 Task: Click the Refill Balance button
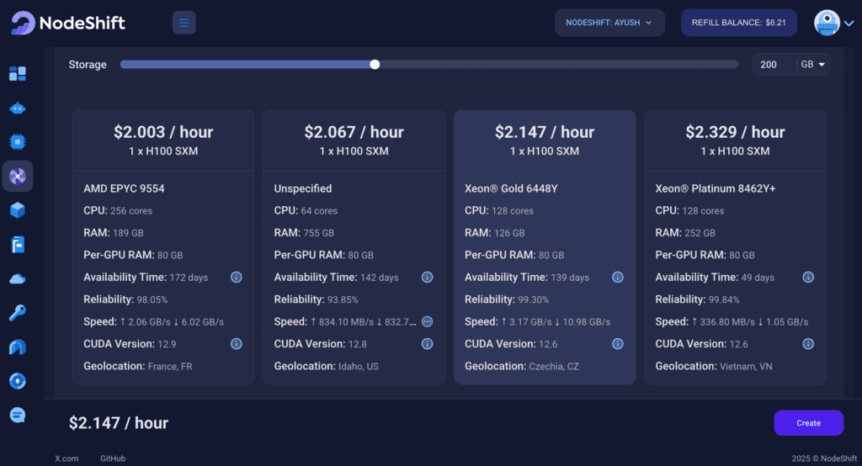tap(738, 23)
